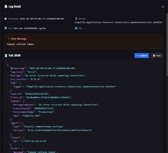Viewport: 168px width, 153px height.
Task: Click the agent version line
Action: (52, 130)
